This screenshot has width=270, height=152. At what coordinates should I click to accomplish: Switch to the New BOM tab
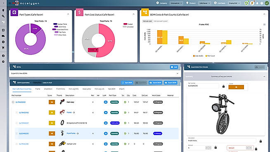click(x=111, y=89)
